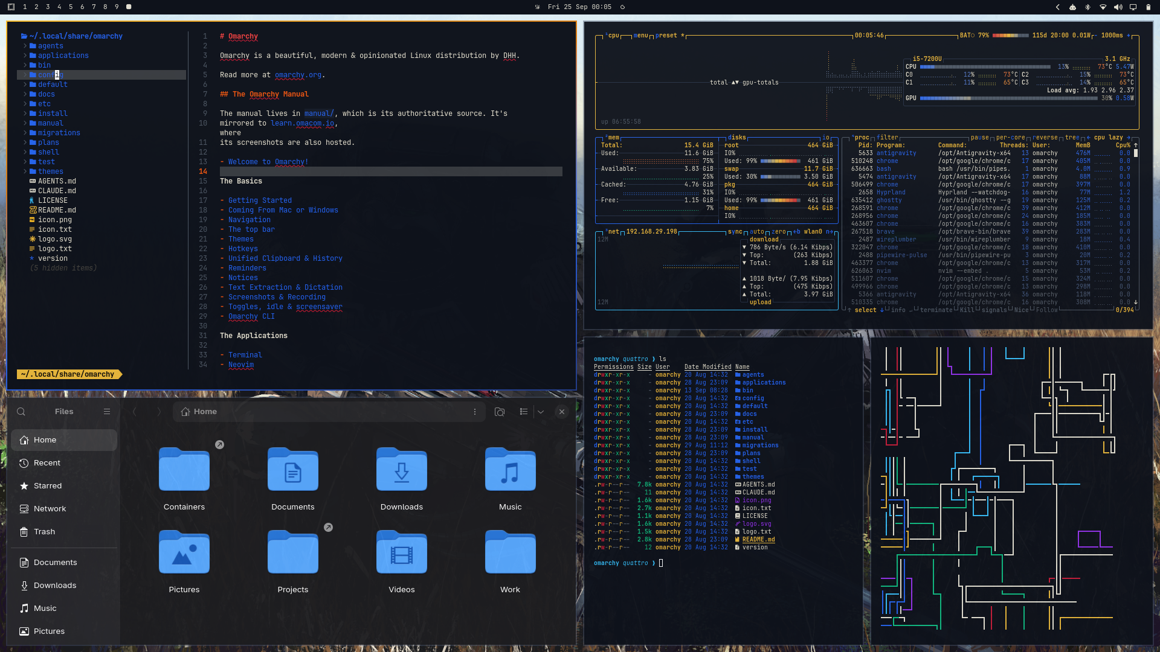Click the volume icon in top bar

[x=1118, y=7]
